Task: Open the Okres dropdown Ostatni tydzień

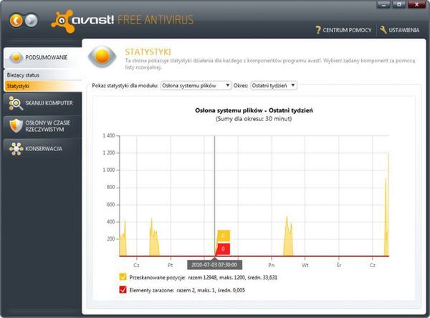Action: (274, 85)
